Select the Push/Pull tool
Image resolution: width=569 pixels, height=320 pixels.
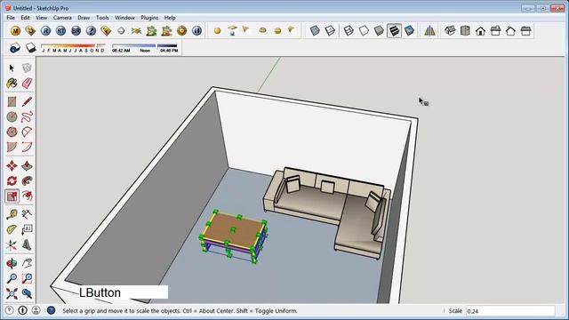click(27, 166)
